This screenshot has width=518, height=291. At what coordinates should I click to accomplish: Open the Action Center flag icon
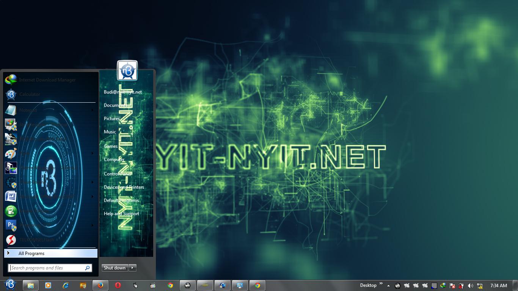point(452,286)
